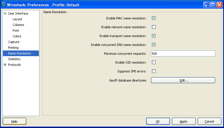The height and width of the screenshot is (128, 224).
Task: Uncheck transport name resolution
Action: point(154,36)
